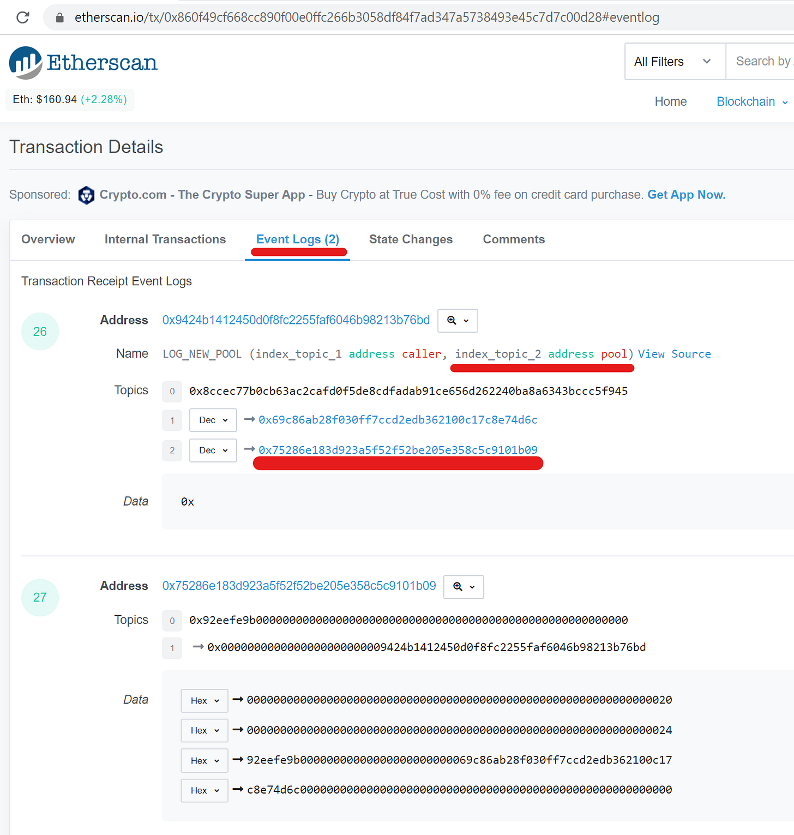The width and height of the screenshot is (794, 835).
Task: Click the data value ending 0024
Action: click(x=459, y=730)
